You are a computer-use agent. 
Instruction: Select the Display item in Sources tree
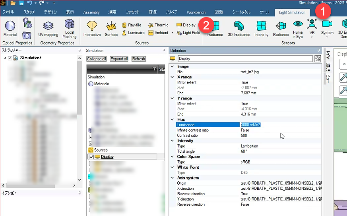[107, 157]
